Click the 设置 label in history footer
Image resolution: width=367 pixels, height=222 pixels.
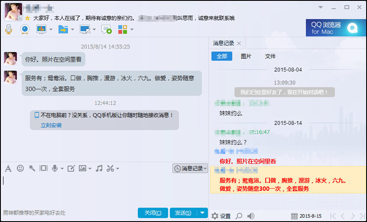[225, 216]
